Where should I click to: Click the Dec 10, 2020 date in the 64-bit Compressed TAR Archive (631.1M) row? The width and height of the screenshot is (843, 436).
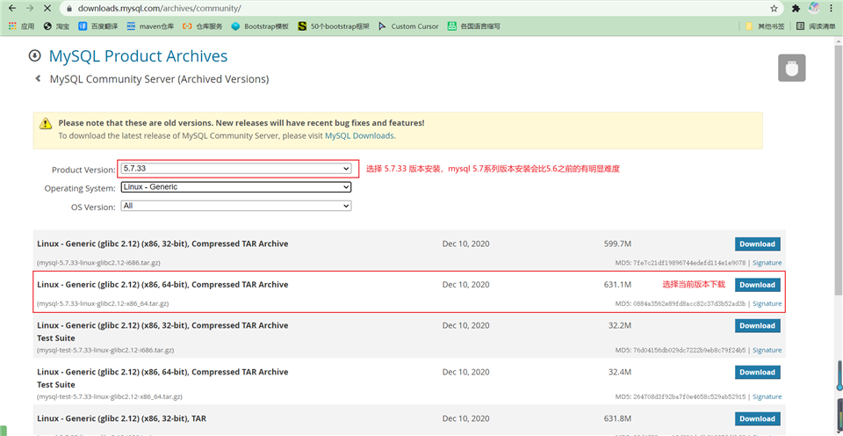click(466, 284)
